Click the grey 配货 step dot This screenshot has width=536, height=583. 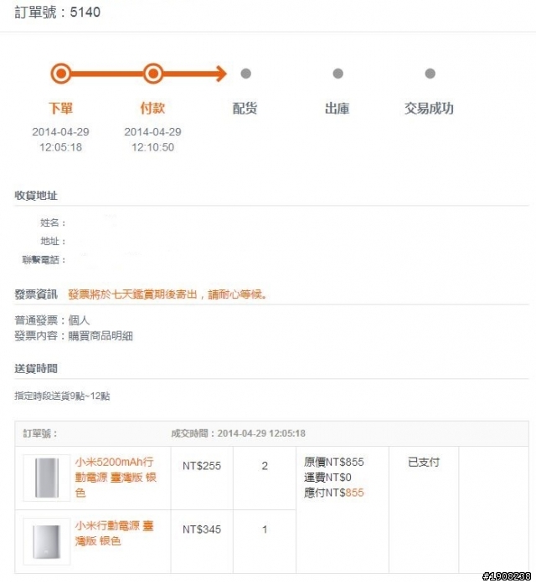click(x=245, y=74)
